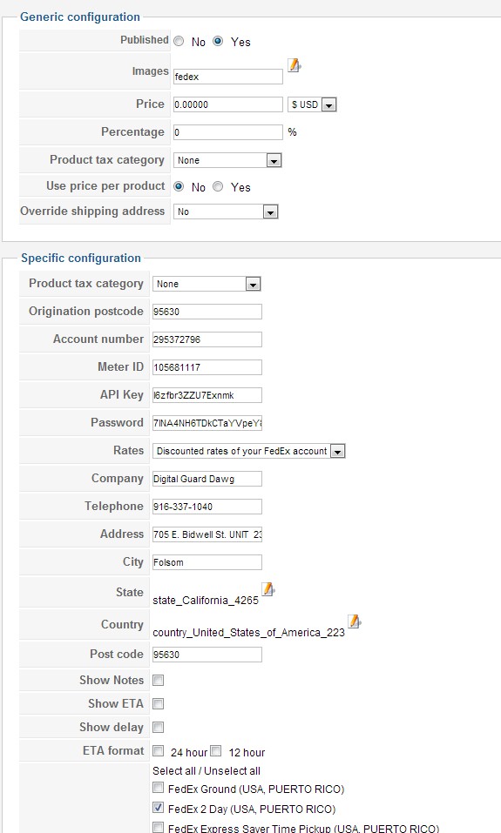Choose the 24 hour ETA format
This screenshot has width=501, height=833.
coord(158,750)
